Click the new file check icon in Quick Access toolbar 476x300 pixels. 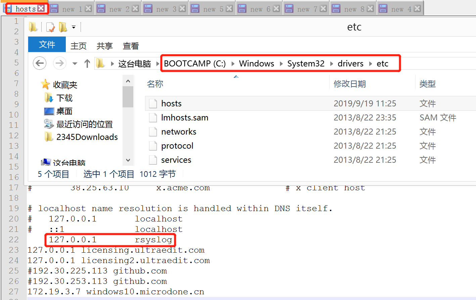click(x=50, y=27)
